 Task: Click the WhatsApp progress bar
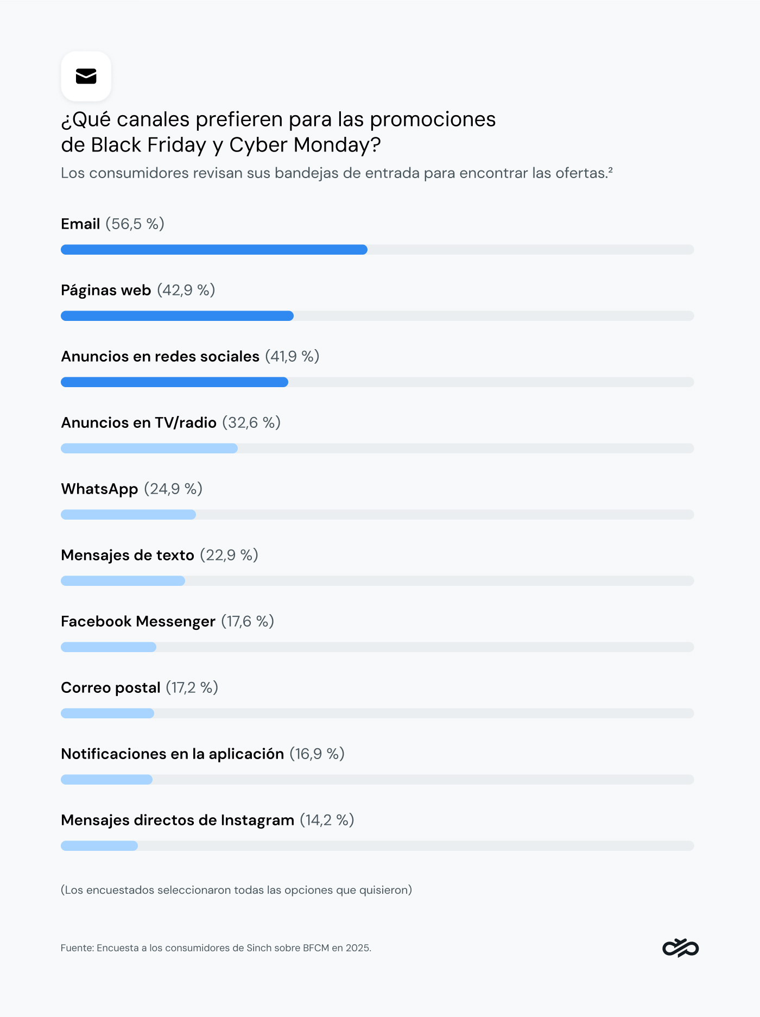[377, 515]
